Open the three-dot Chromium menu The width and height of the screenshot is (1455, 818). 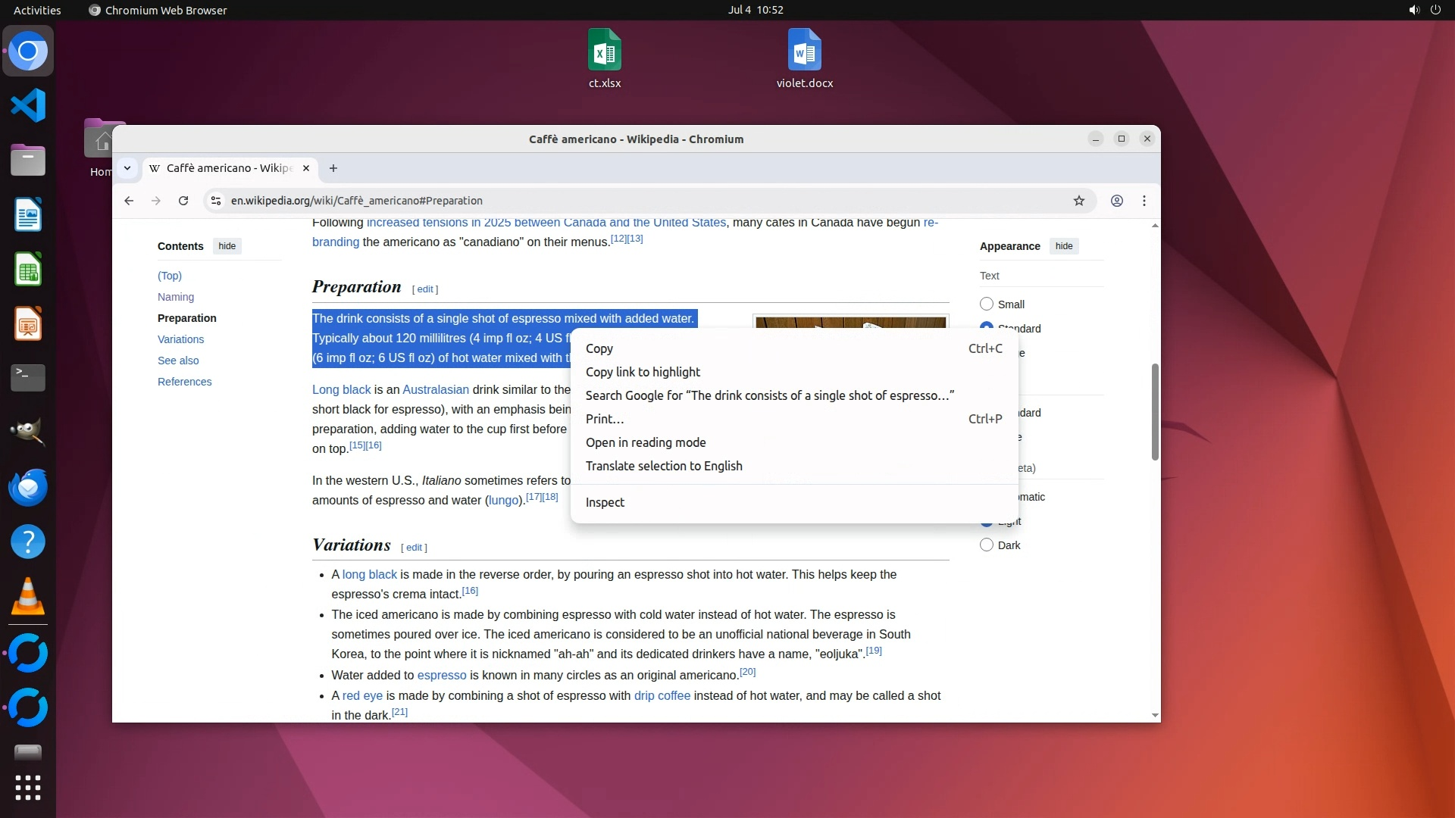pos(1144,201)
